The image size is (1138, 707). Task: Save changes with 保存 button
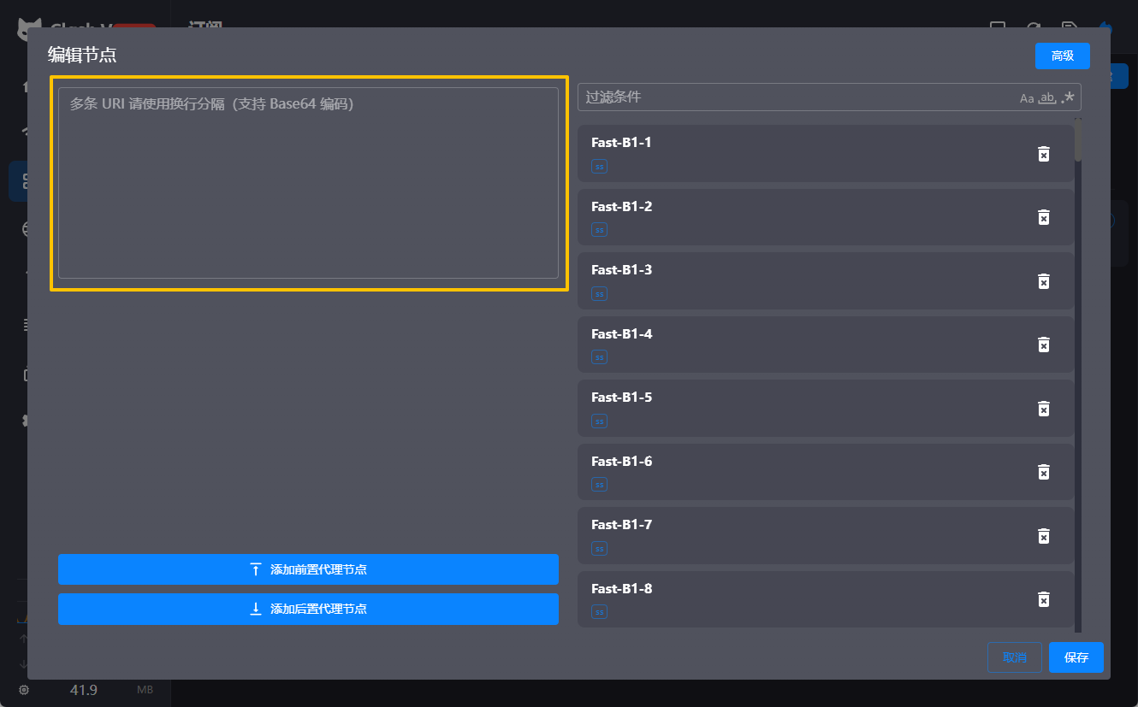pyautogui.click(x=1076, y=657)
